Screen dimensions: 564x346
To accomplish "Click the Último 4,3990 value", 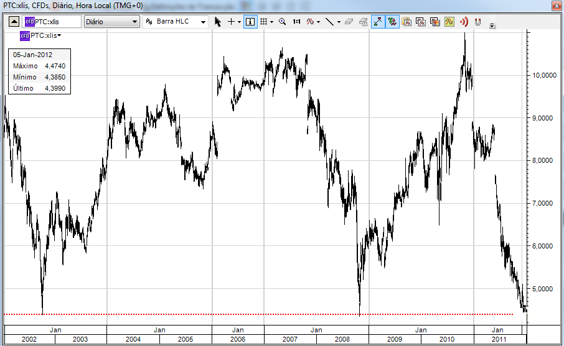I will point(55,88).
